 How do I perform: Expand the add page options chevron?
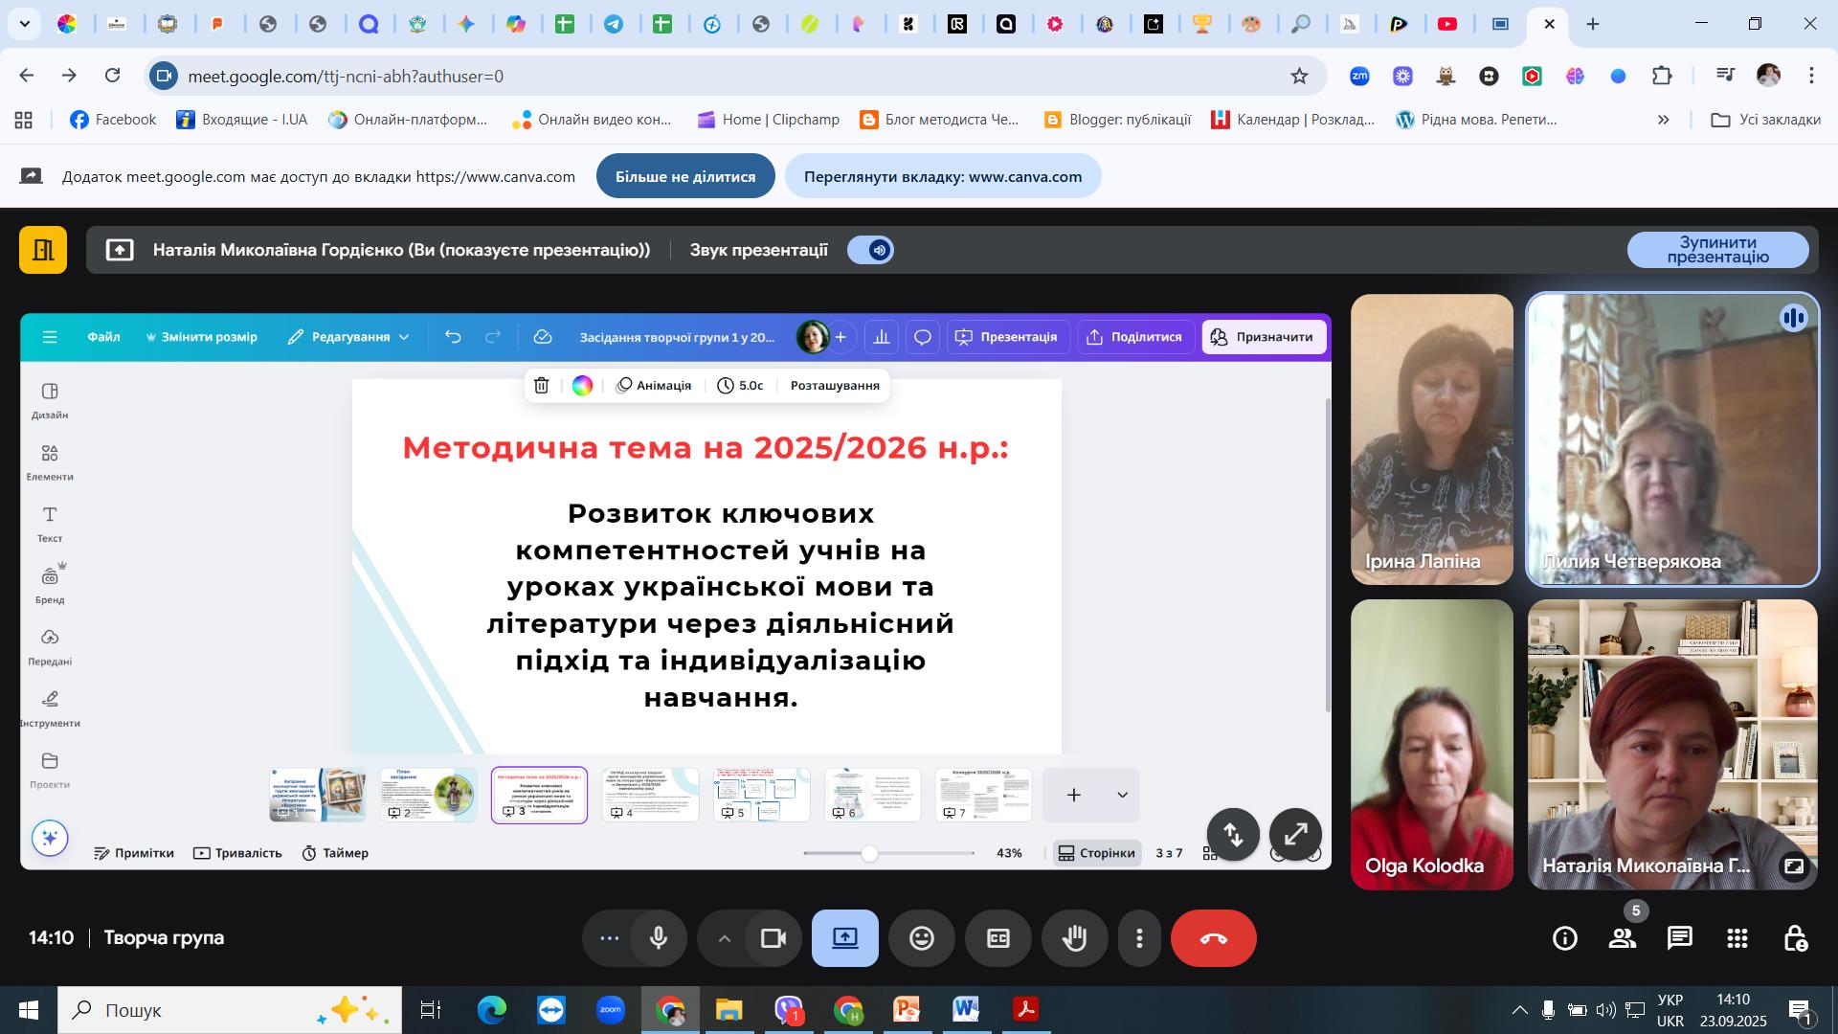[x=1122, y=795]
